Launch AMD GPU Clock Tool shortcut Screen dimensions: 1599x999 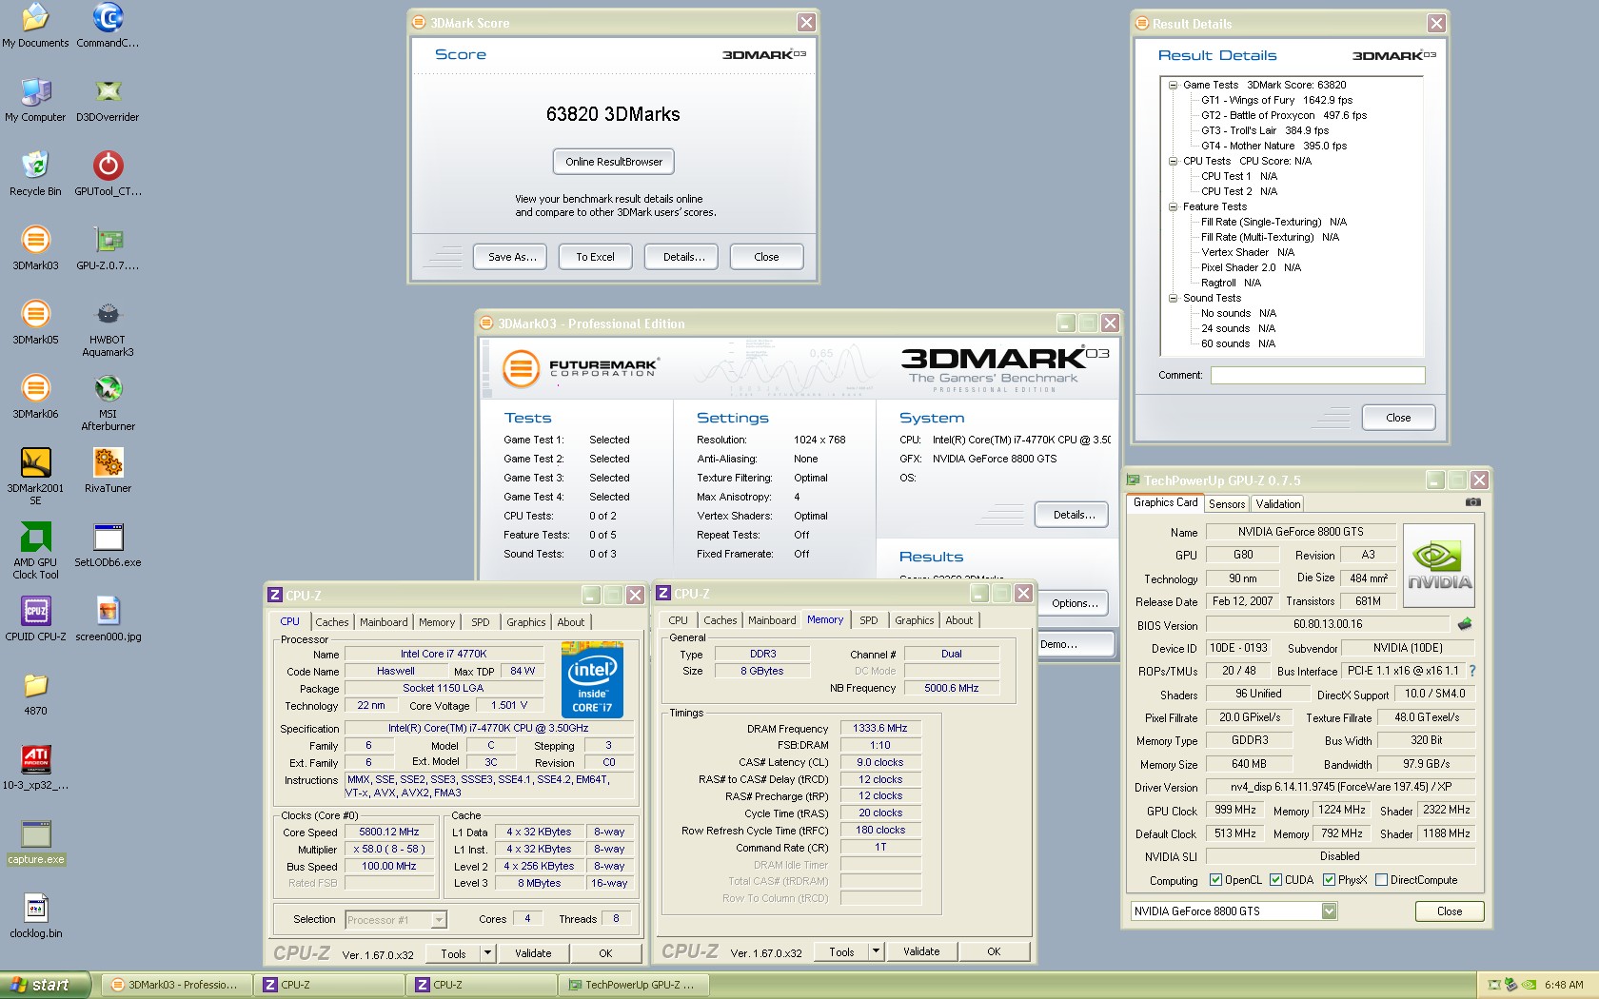[x=35, y=551]
